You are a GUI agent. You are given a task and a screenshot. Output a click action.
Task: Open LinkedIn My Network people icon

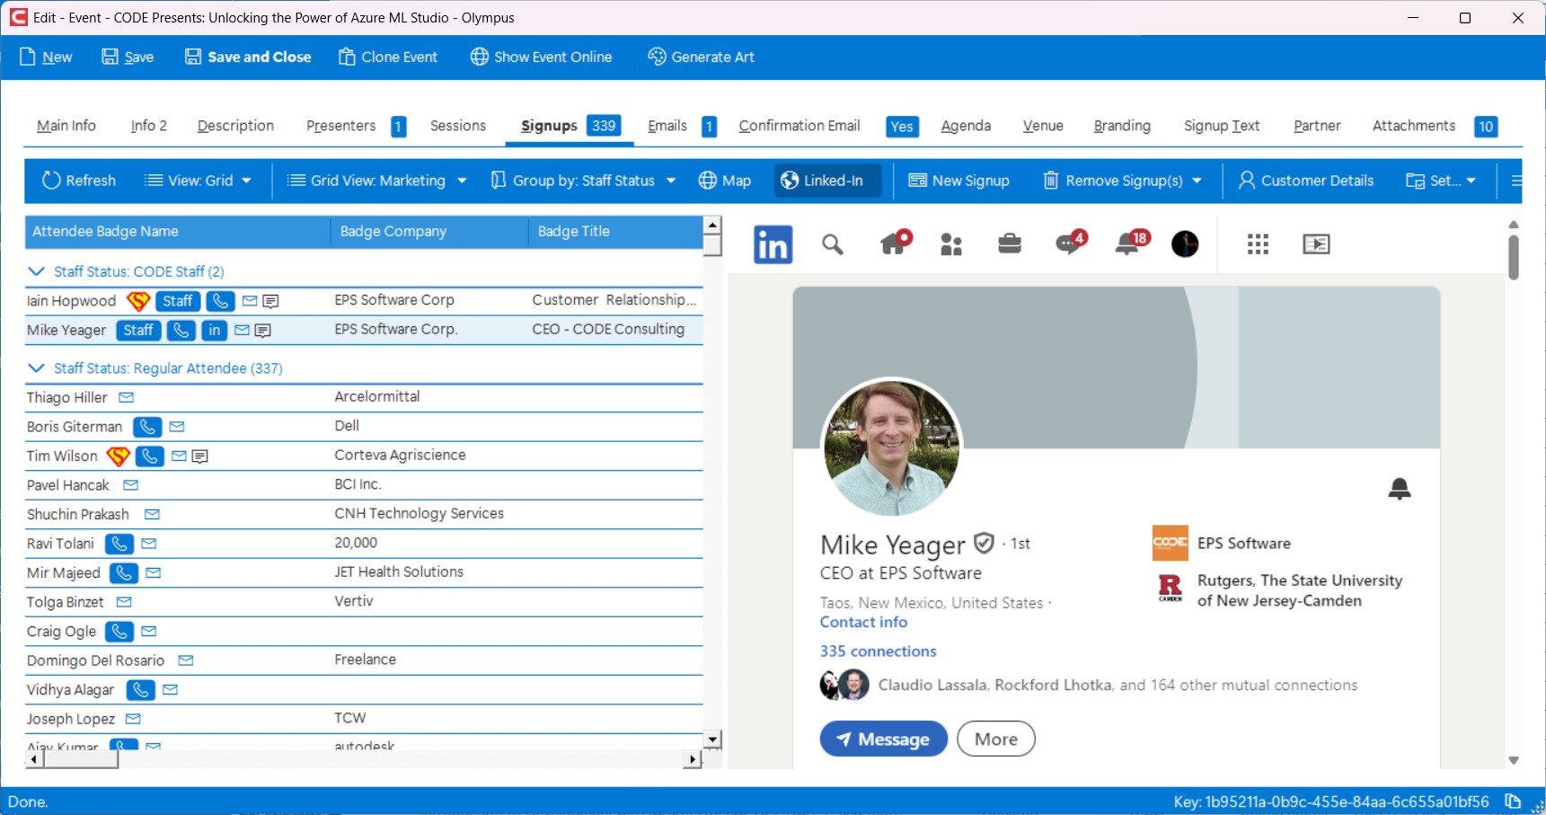point(951,244)
